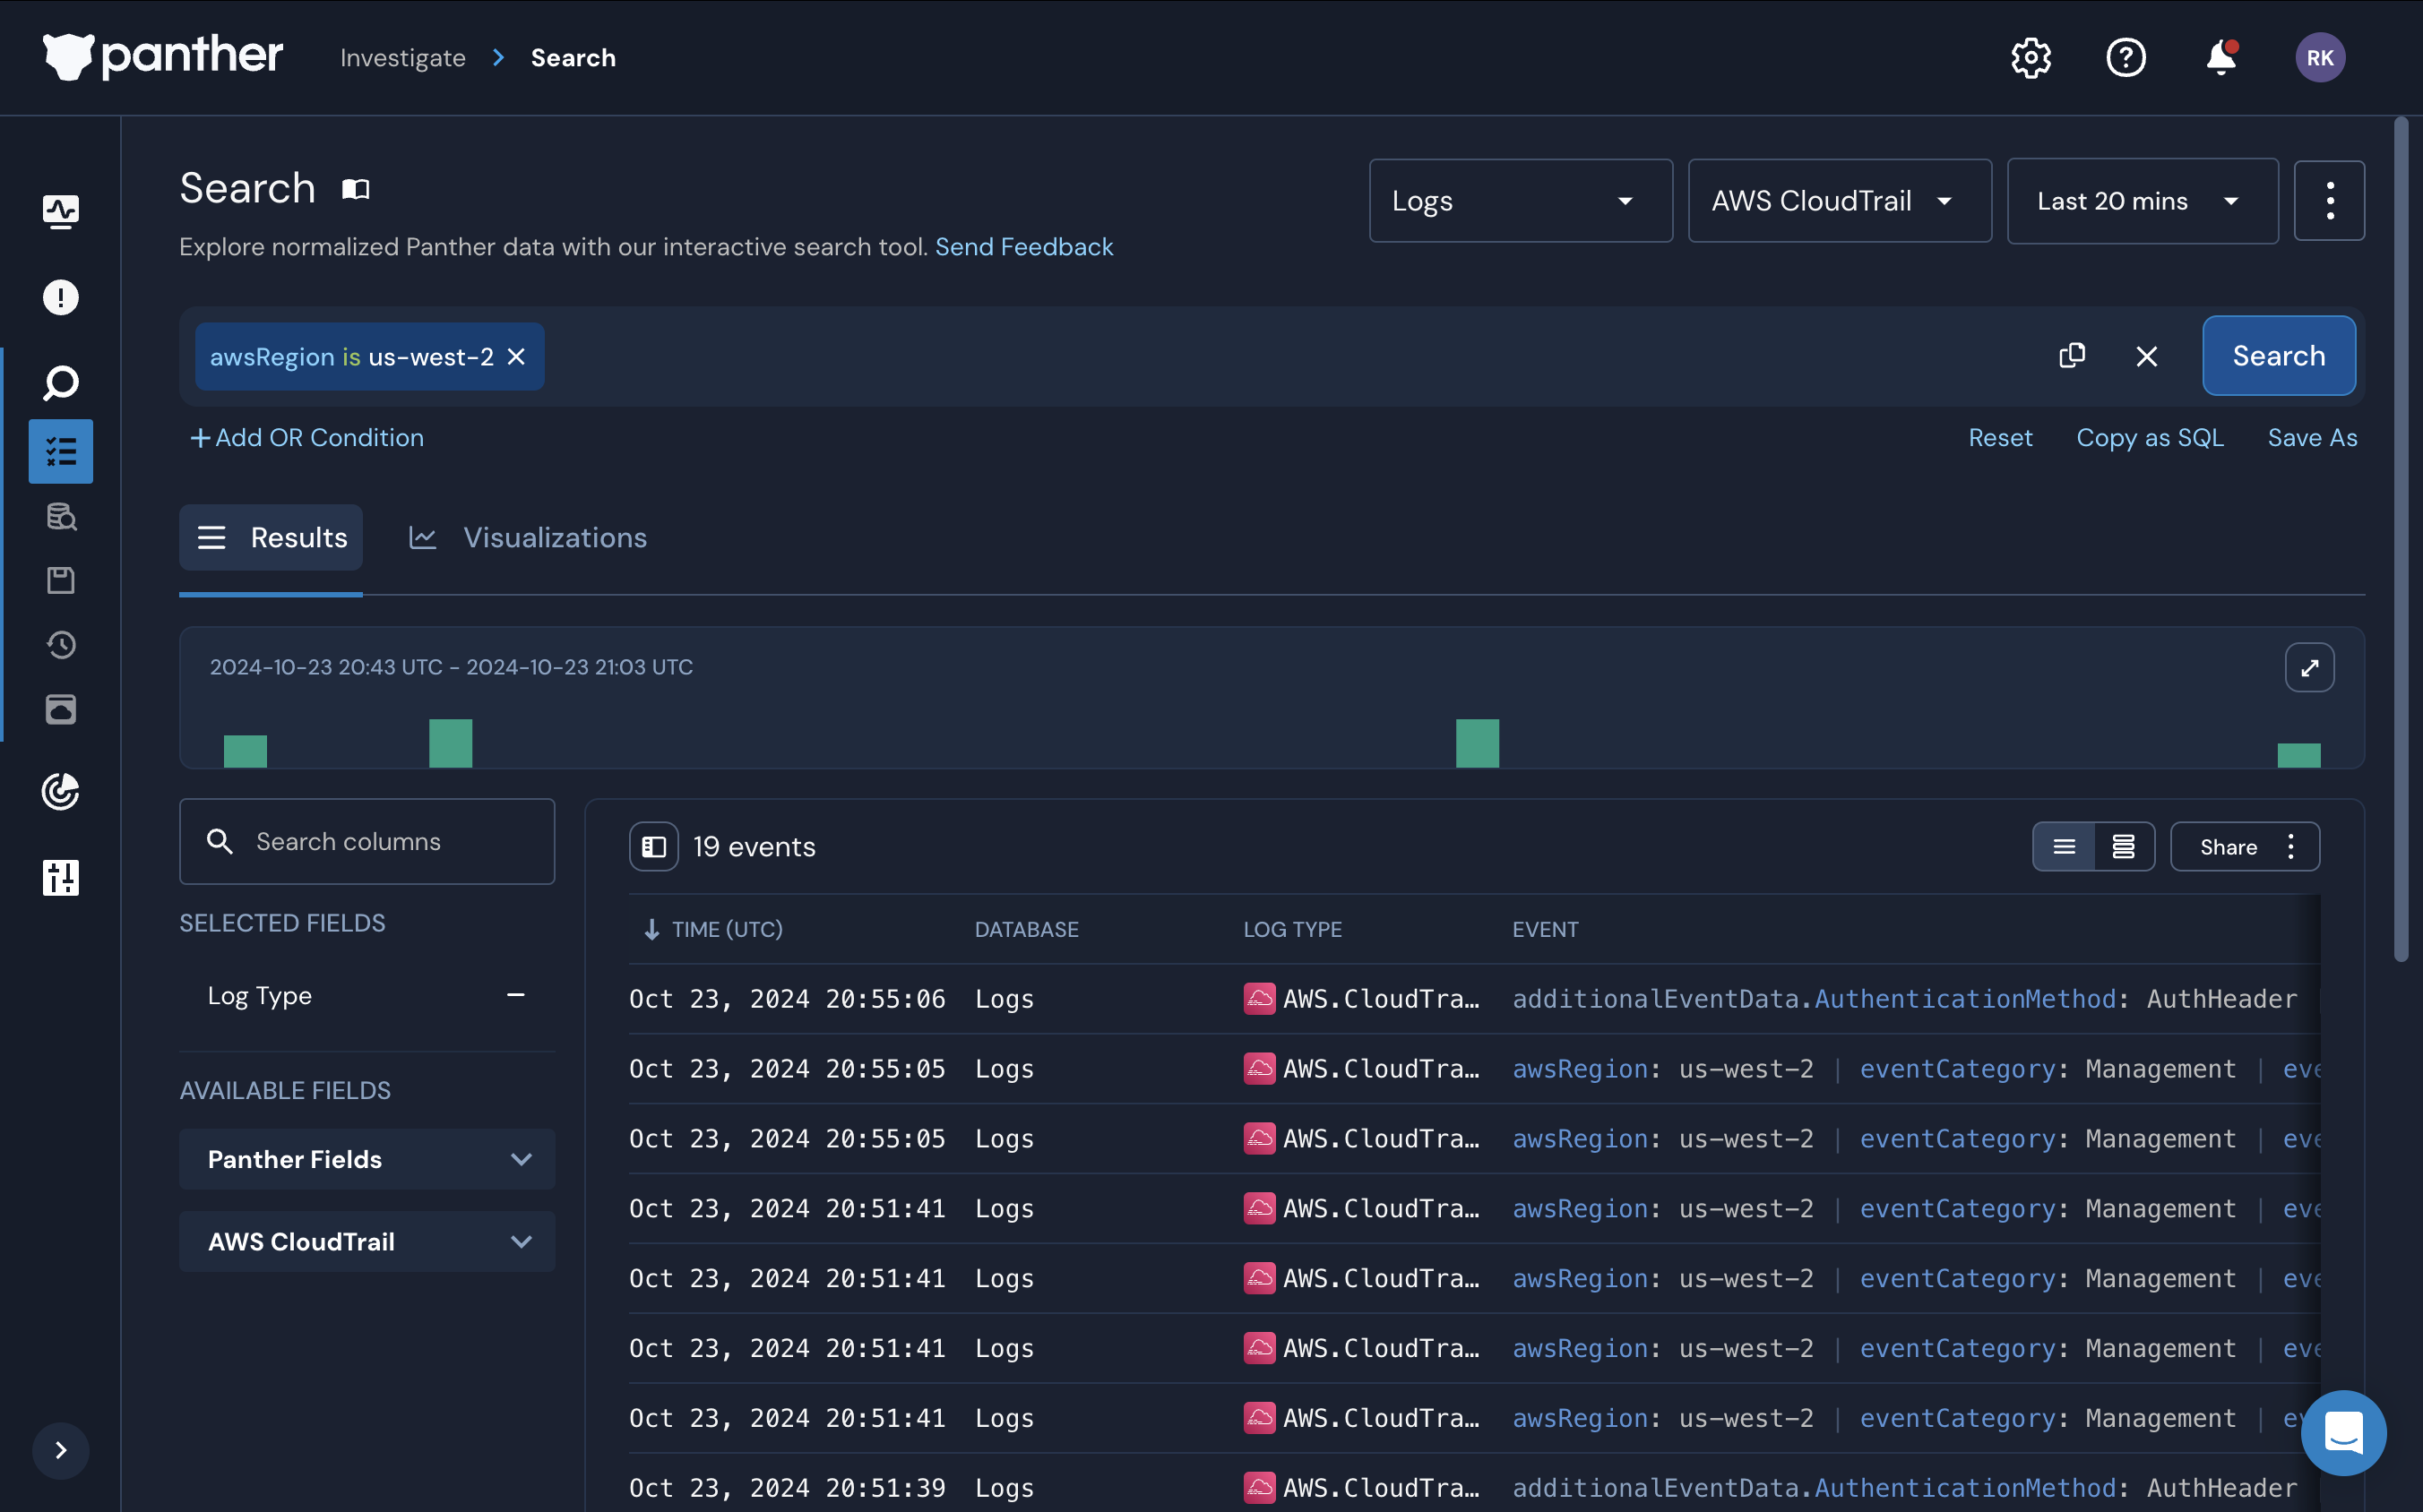Open the archive box sidebar icon
Screen dimensions: 2423x1512
tap(61, 710)
